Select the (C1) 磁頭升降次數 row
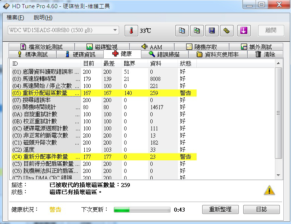The width and height of the screenshot is (291, 224). pyautogui.click(x=104, y=143)
